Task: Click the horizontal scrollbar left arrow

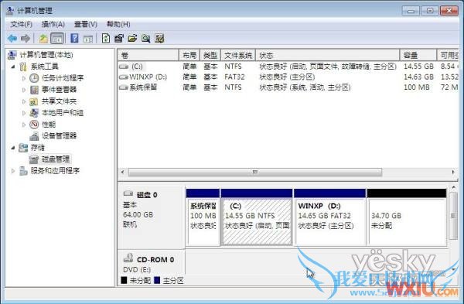Action: tap(123, 172)
